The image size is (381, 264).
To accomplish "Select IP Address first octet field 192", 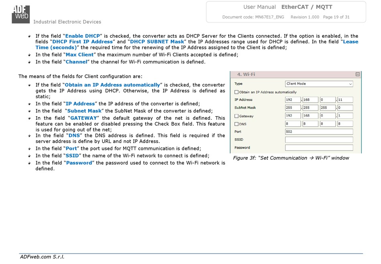I will click(293, 100).
